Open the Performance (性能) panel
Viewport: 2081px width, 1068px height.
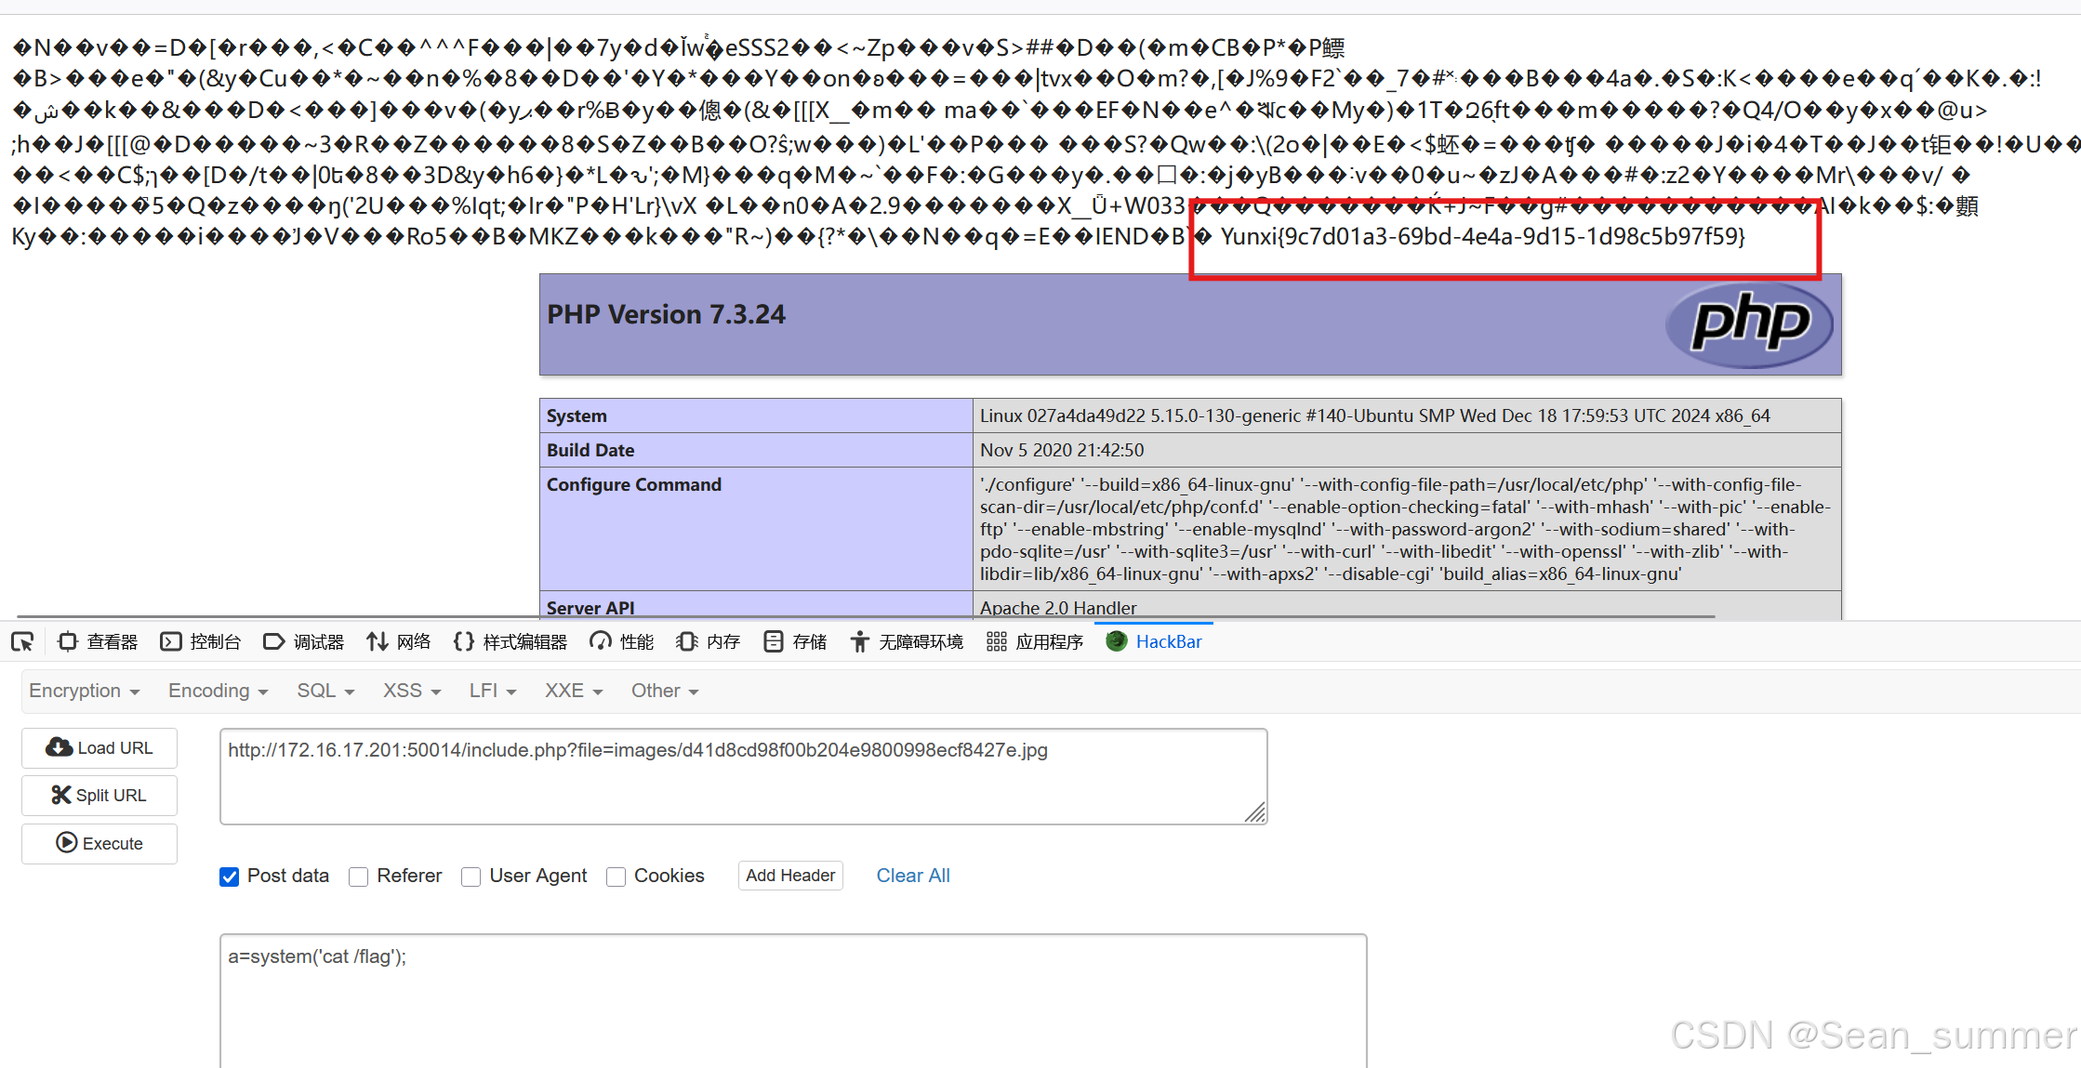(622, 641)
